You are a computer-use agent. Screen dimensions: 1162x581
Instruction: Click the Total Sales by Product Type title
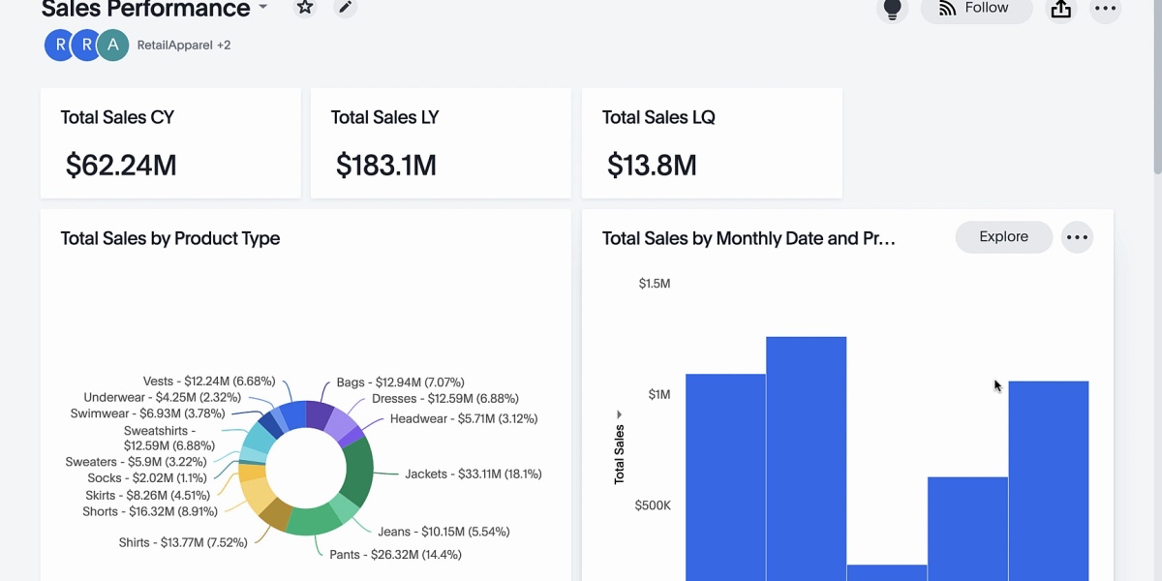coord(170,238)
